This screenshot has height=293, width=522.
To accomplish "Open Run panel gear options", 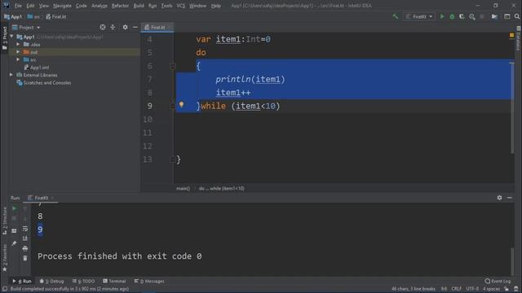I will tap(499, 198).
